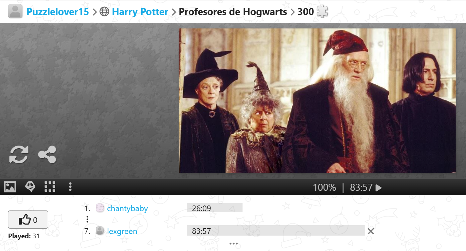Toggle the ghost image icon
Image resolution: width=466 pixels, height=251 pixels.
30,187
